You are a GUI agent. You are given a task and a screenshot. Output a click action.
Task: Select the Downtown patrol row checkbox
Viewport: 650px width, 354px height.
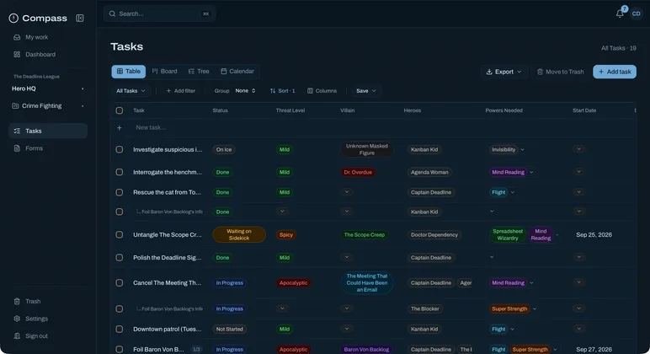point(120,329)
